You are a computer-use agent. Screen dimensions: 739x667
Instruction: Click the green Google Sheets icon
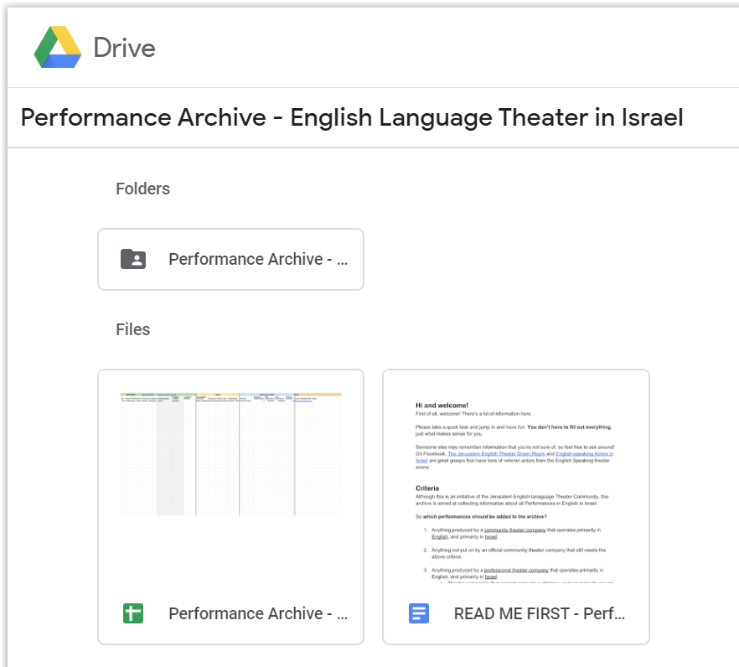click(132, 613)
